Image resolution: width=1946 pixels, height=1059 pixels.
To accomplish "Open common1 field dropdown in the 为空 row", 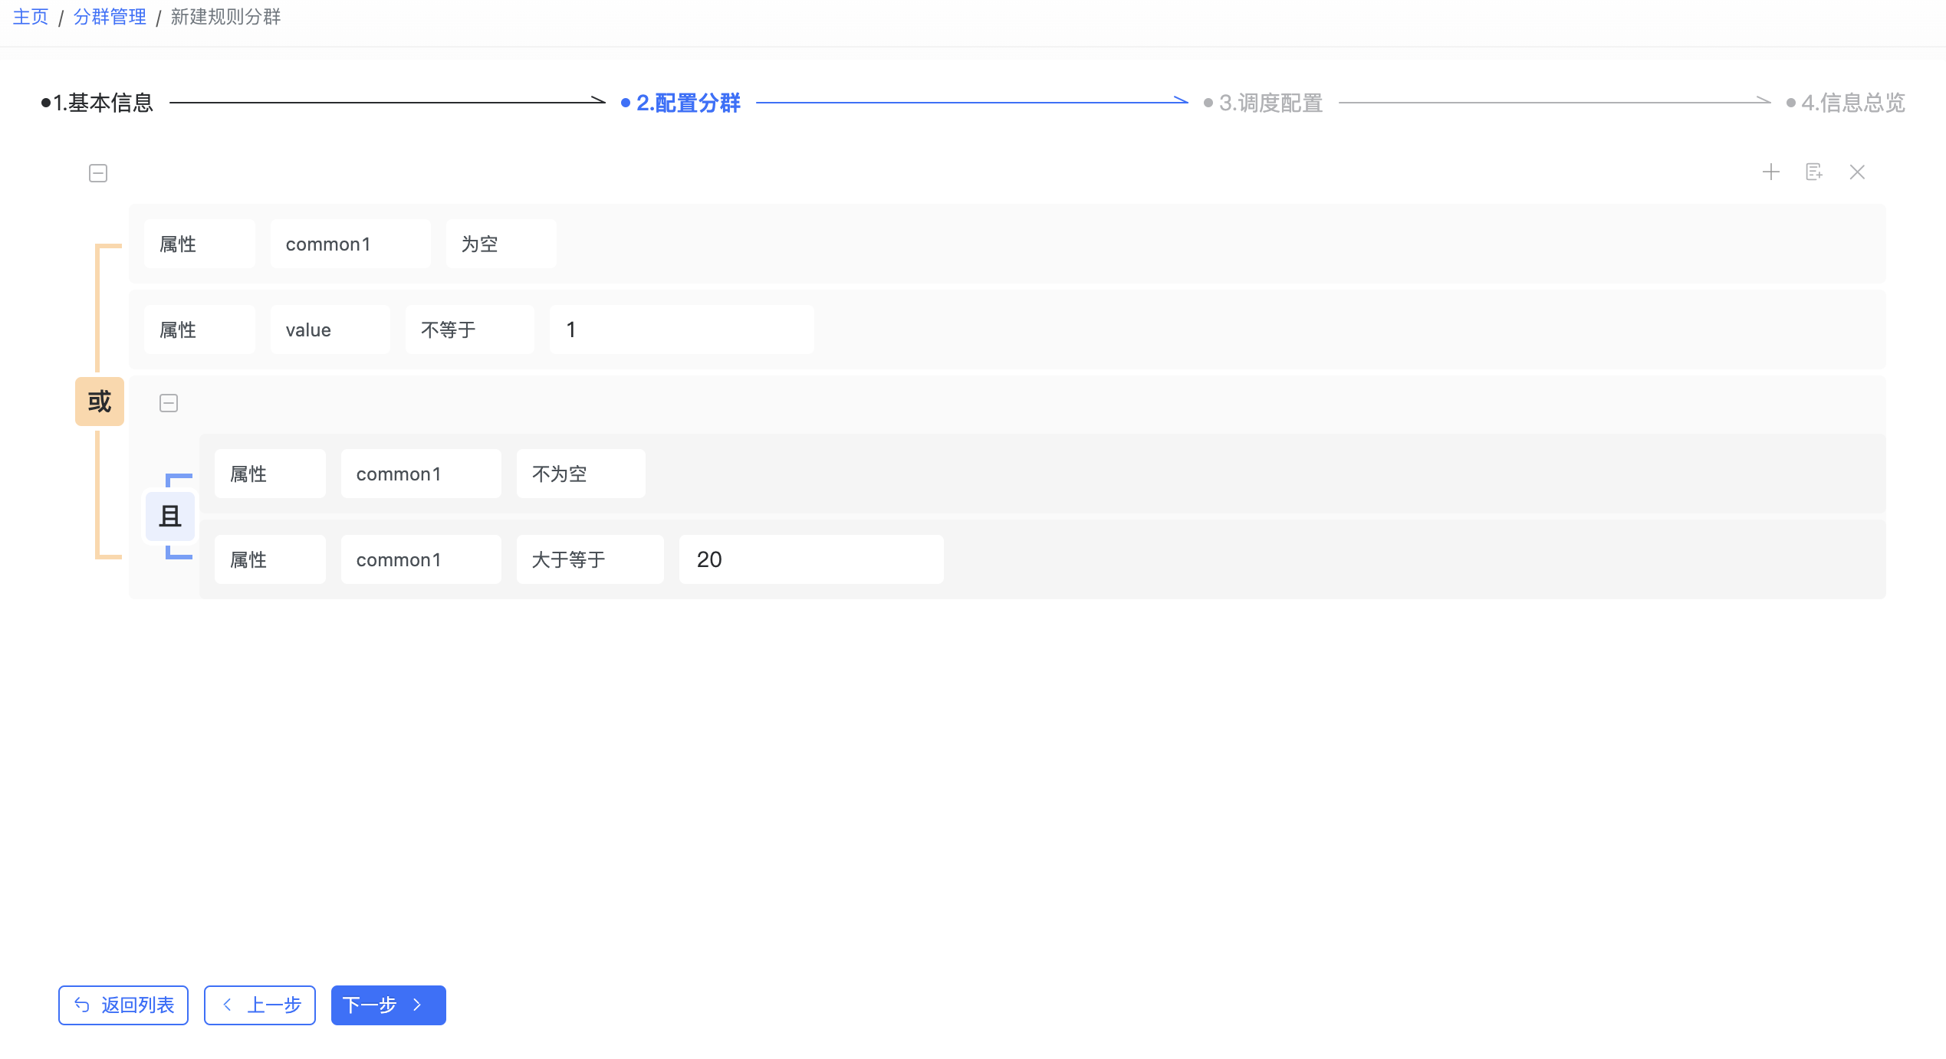I will (x=350, y=244).
